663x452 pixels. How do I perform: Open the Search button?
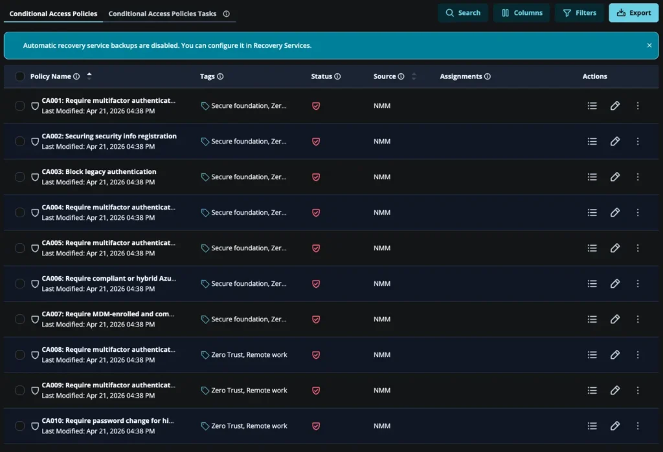click(x=462, y=13)
